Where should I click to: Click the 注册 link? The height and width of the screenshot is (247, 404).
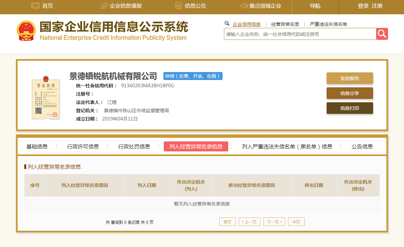point(377,6)
